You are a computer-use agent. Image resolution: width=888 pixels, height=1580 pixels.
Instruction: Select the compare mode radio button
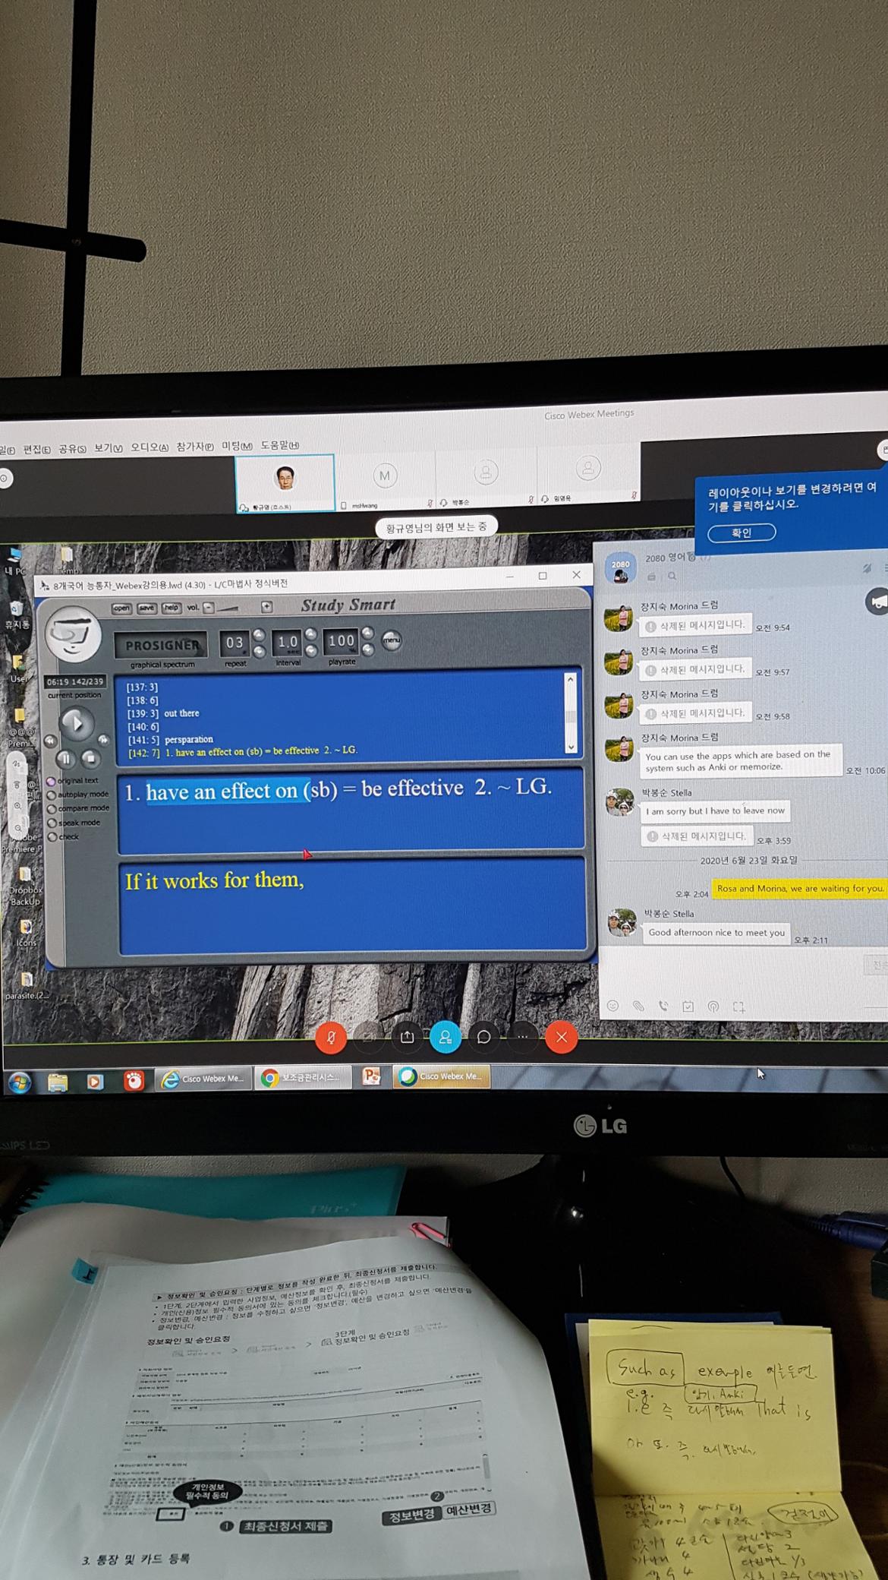pos(52,808)
